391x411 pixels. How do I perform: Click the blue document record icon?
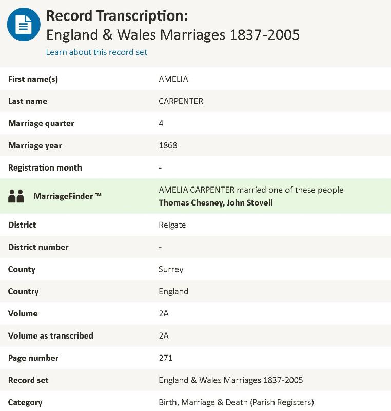coord(24,25)
